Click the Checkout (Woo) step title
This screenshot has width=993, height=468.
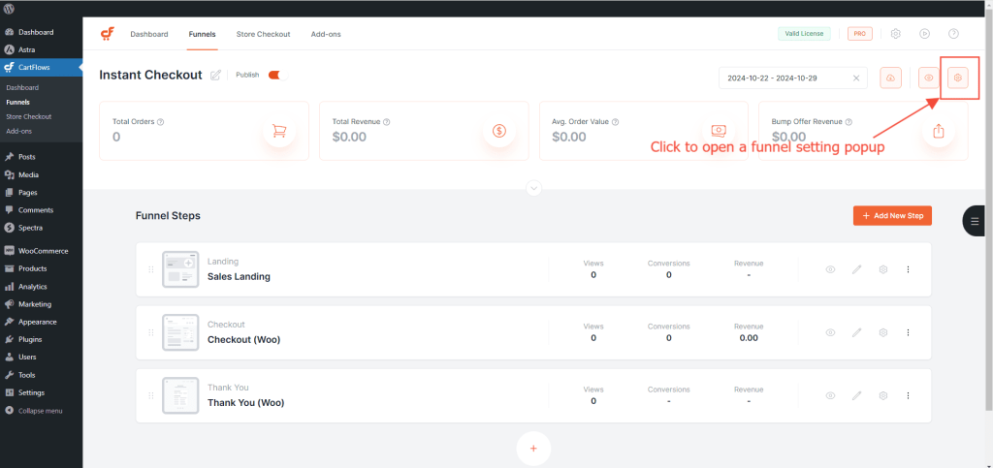click(x=243, y=340)
